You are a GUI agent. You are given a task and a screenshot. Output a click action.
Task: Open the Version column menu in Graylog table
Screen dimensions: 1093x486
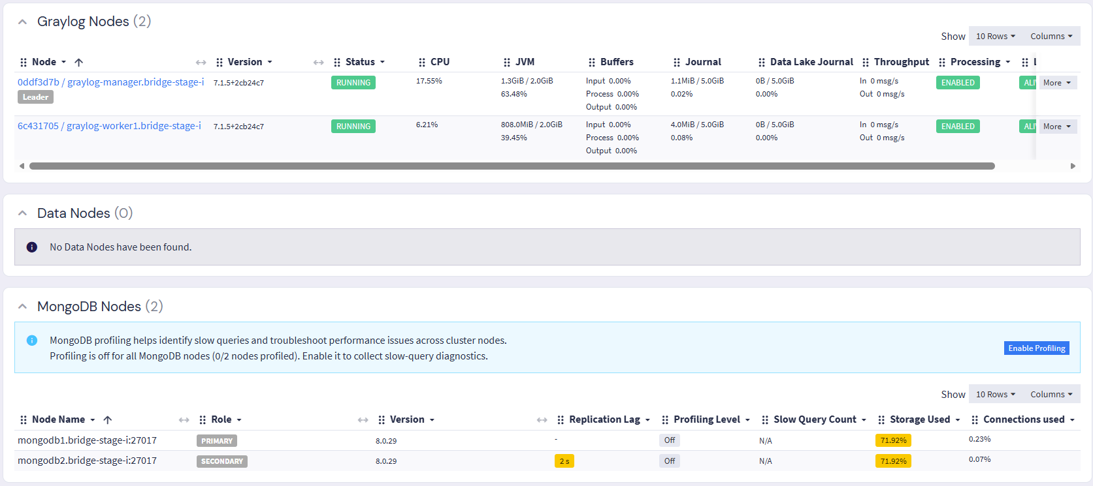[x=270, y=63]
